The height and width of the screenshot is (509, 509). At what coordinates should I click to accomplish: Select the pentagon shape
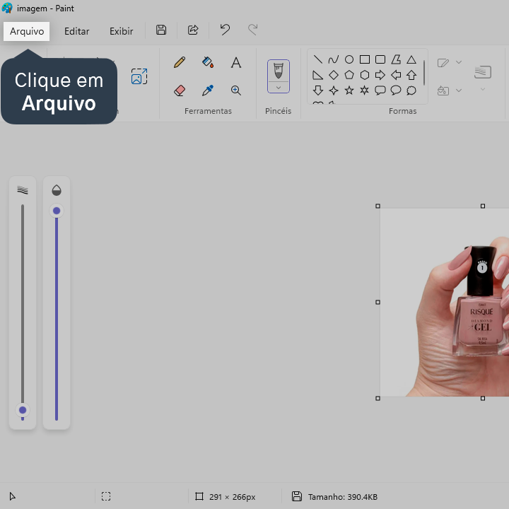(349, 75)
